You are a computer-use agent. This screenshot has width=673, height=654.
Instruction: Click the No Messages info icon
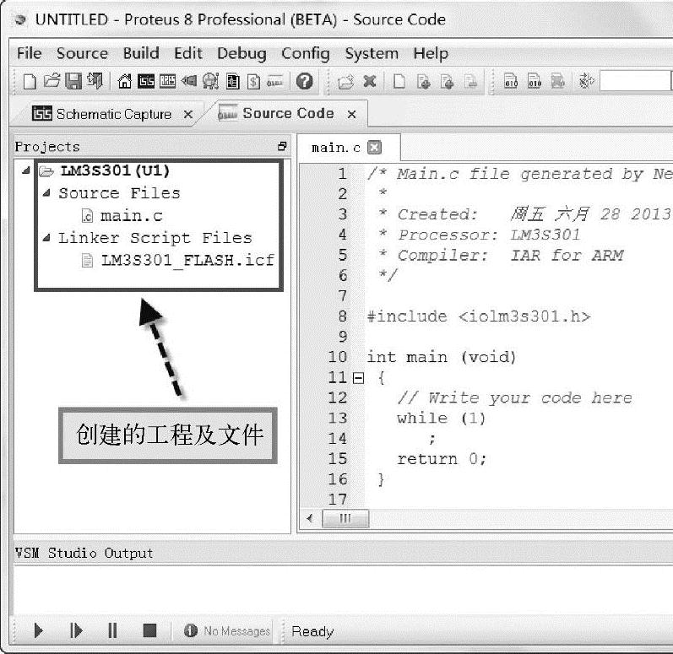pos(191,630)
